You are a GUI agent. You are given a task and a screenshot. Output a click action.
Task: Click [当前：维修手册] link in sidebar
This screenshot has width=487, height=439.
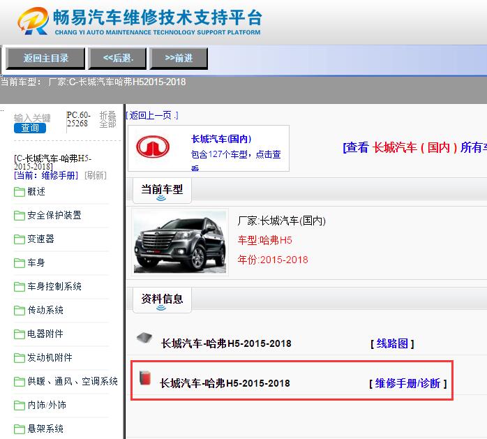tap(46, 175)
